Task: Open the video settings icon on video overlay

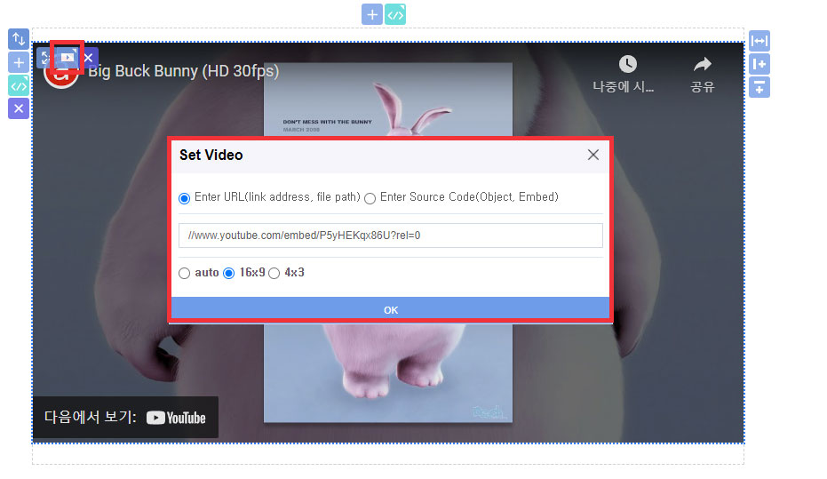Action: point(67,57)
